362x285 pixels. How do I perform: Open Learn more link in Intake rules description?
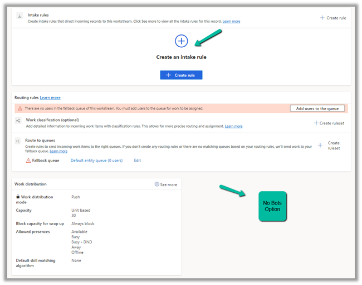[231, 21]
